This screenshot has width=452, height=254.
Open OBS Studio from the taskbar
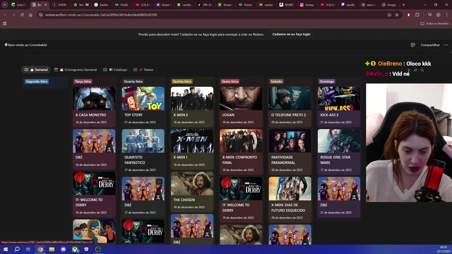coord(98,249)
